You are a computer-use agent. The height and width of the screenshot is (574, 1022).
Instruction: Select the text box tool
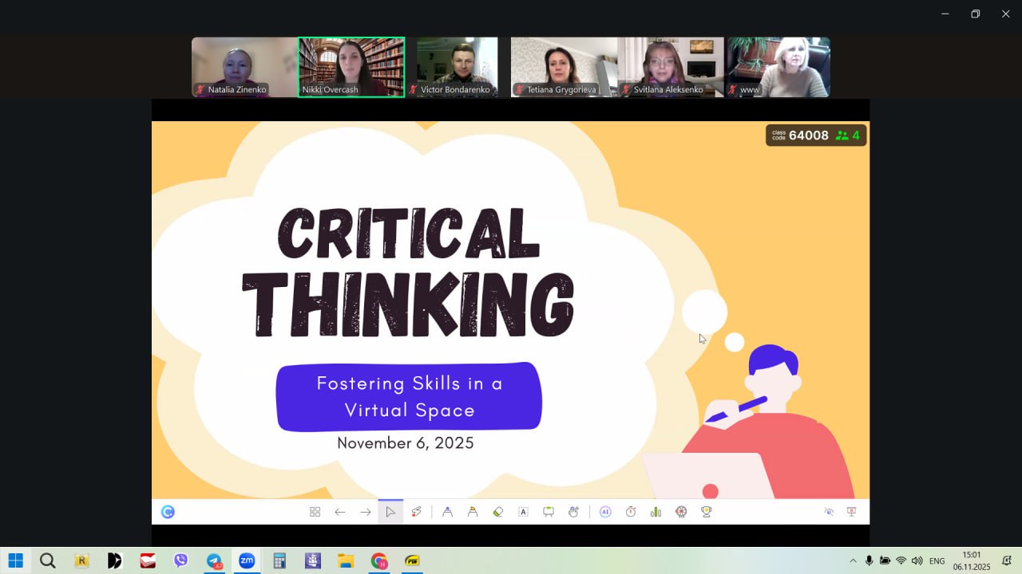(x=523, y=512)
